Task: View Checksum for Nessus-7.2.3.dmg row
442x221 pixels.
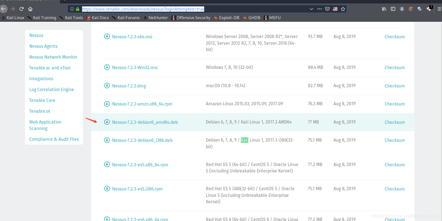Action: point(395,86)
